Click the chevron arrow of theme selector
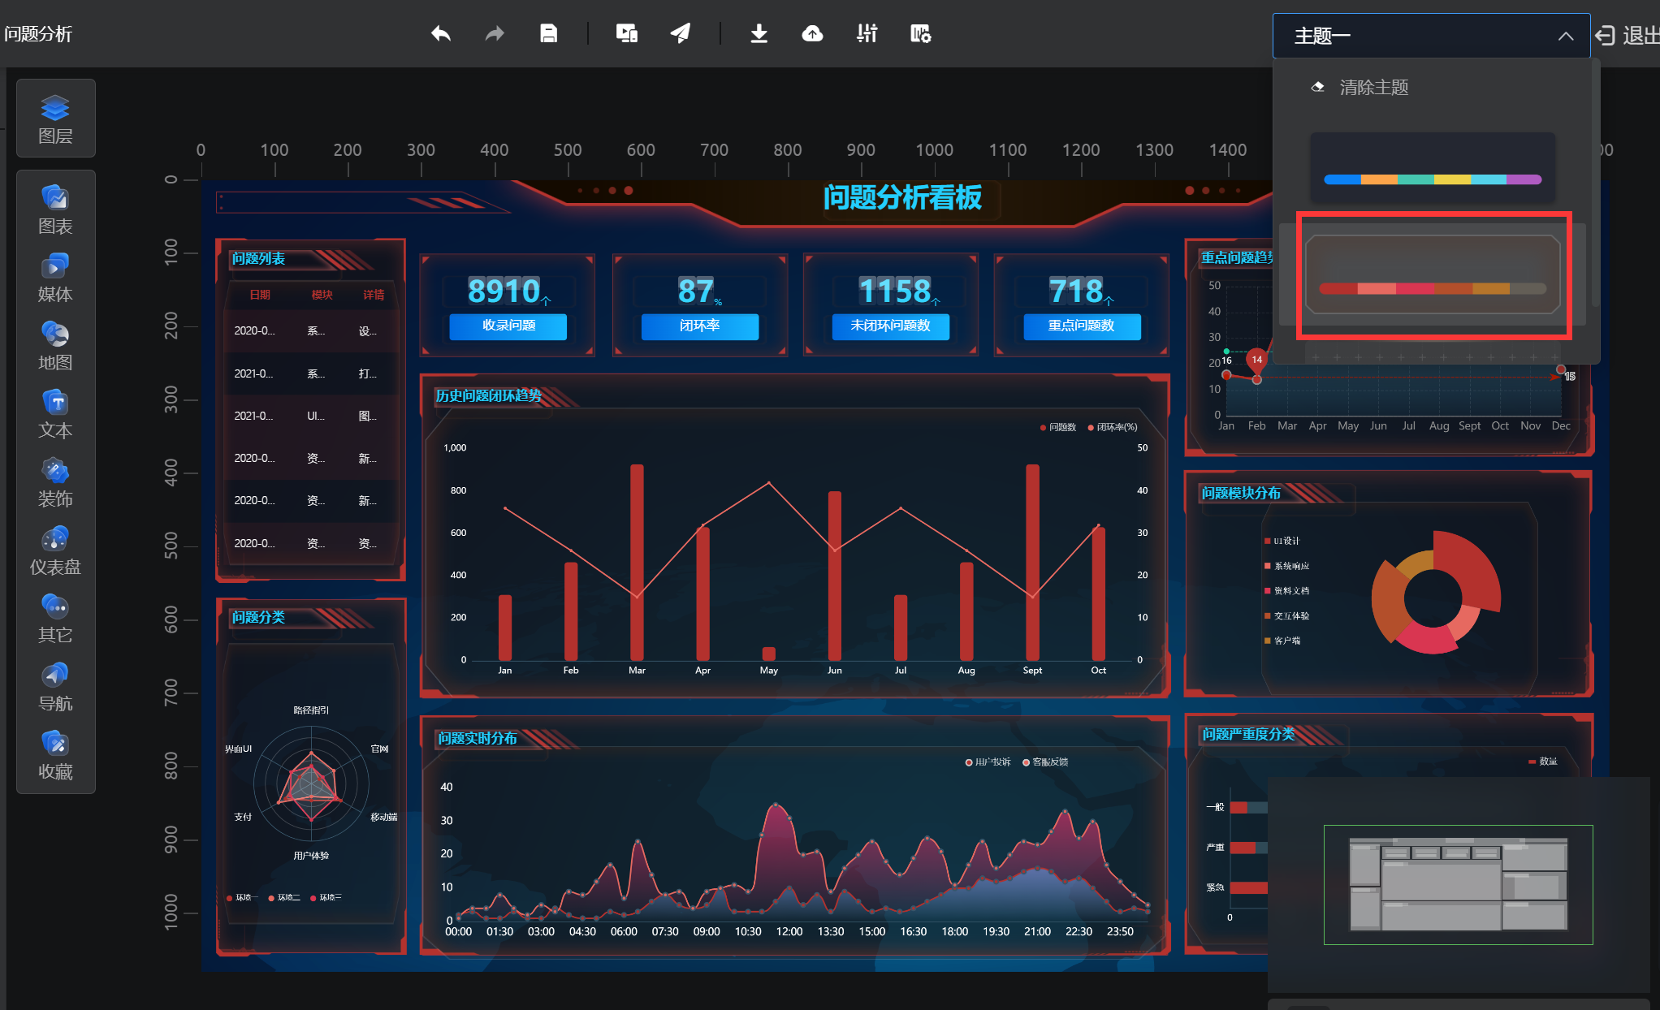Screen dimensions: 1660x1010 [1565, 36]
